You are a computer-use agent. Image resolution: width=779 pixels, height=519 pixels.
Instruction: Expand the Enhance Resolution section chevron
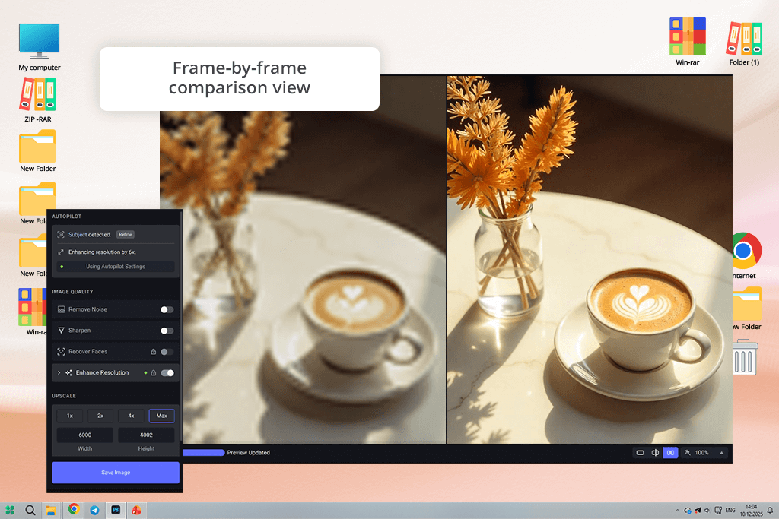pyautogui.click(x=59, y=372)
